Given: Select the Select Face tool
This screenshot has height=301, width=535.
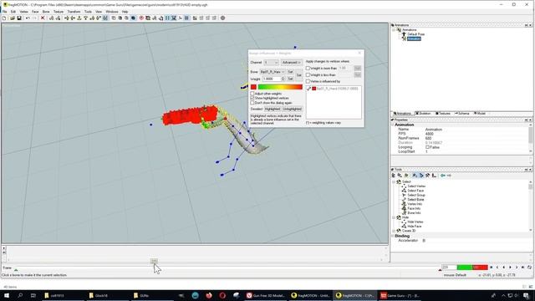Looking at the screenshot, I should (x=415, y=191).
